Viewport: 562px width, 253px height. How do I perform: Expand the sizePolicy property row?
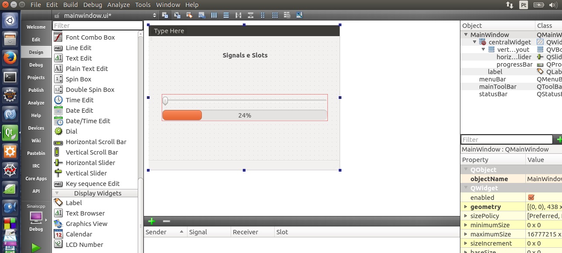pos(466,216)
